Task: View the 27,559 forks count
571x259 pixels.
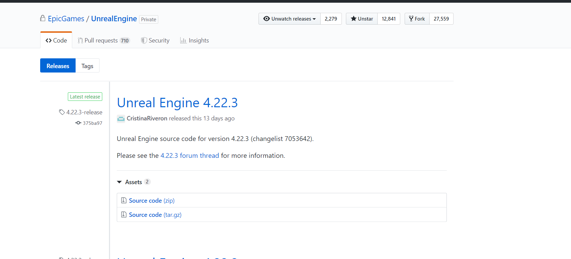Action: (x=441, y=19)
